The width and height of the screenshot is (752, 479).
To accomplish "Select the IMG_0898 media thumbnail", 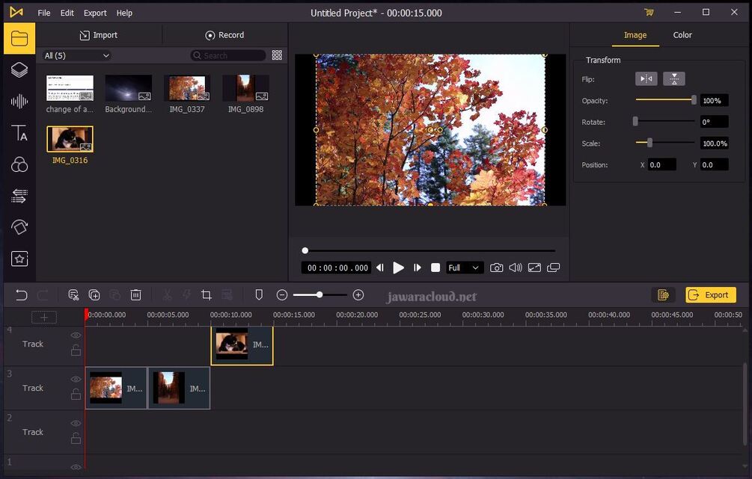I will (x=245, y=88).
